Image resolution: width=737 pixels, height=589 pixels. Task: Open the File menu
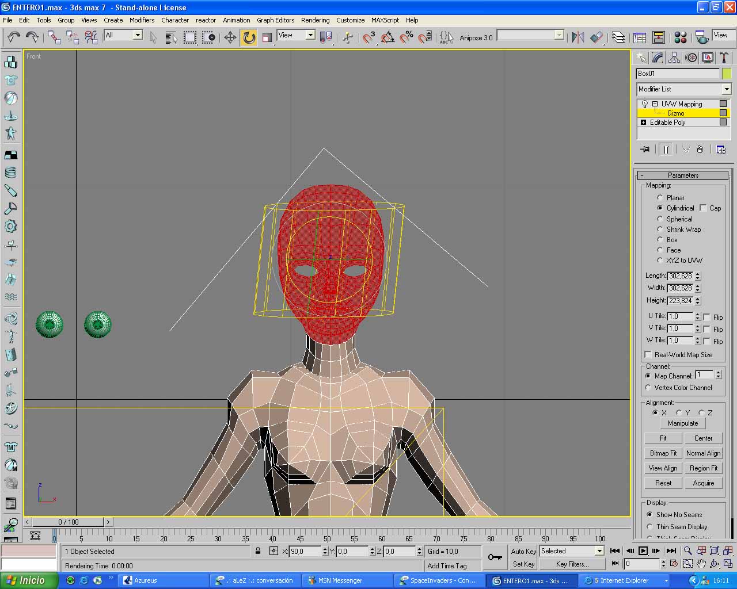coord(7,20)
